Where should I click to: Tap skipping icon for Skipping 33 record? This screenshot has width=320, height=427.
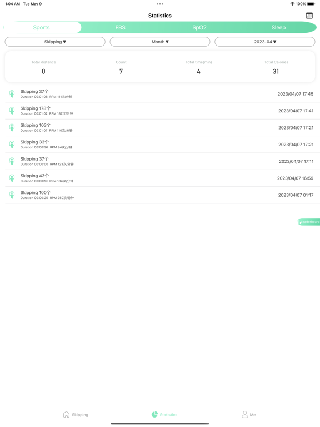click(x=12, y=145)
